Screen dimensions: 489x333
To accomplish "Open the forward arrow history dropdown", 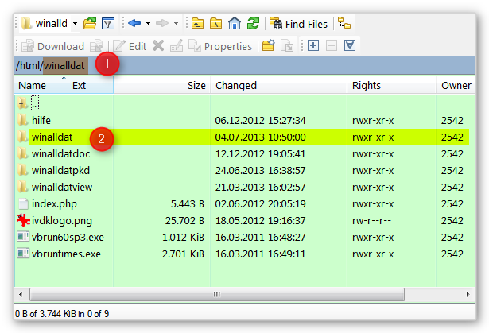I will (176, 23).
